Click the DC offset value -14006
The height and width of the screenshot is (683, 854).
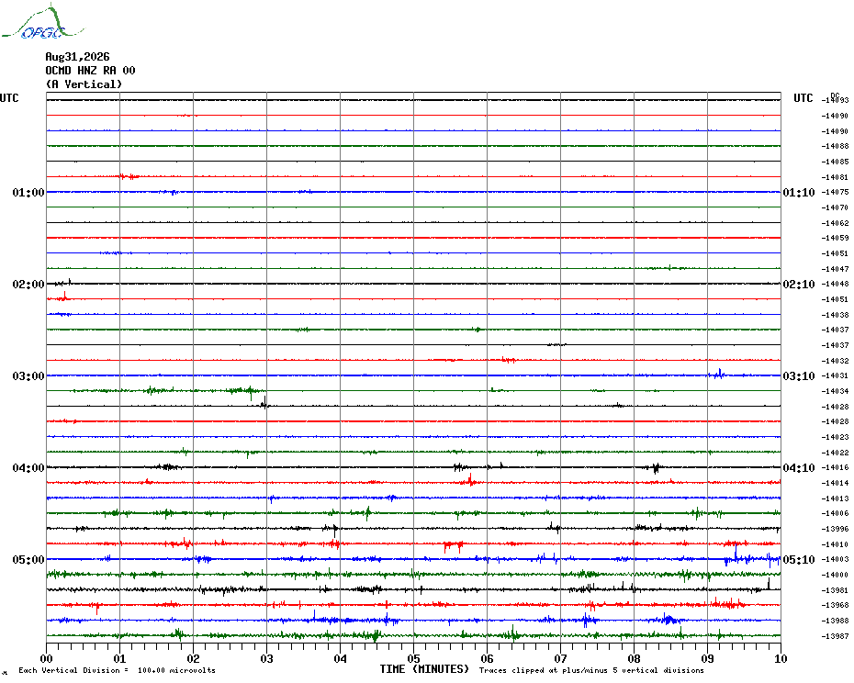835,513
